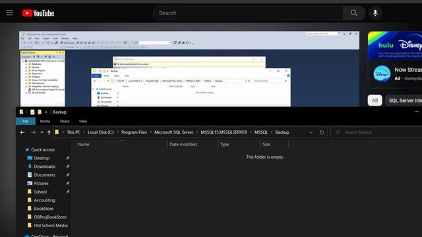This screenshot has width=422, height=237.
Task: Open the Now Streaming ad title link
Action: tap(408, 70)
